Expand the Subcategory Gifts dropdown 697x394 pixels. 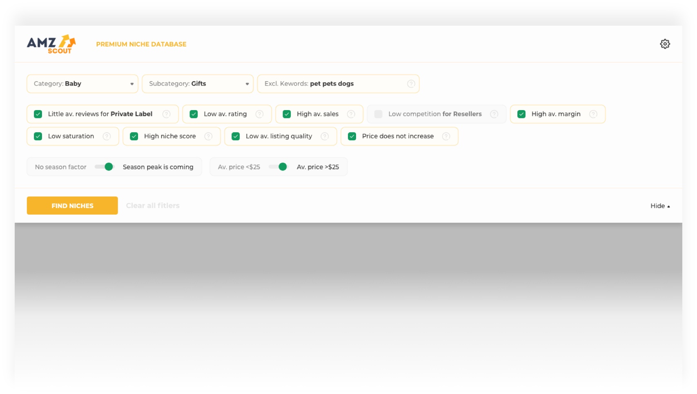198,84
